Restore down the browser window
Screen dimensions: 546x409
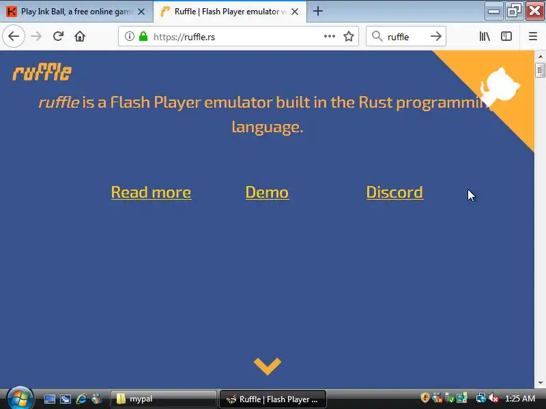514,11
